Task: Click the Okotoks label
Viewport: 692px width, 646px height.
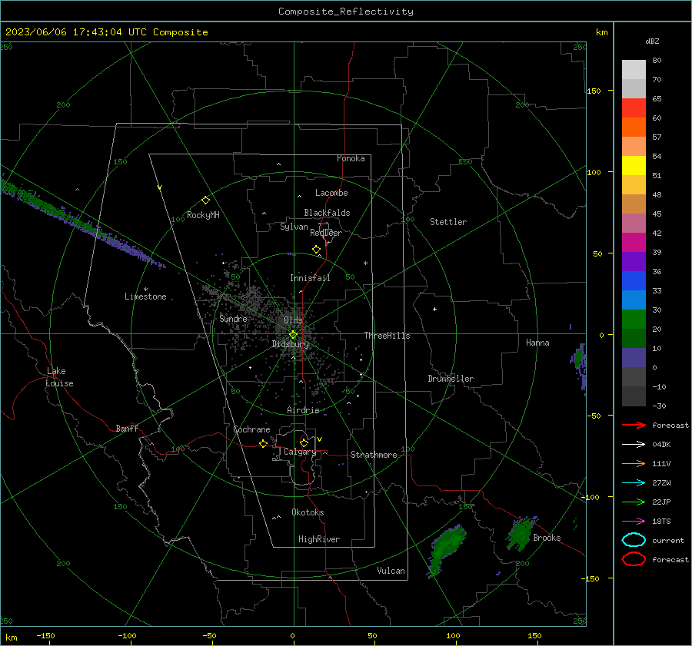Action: tap(308, 512)
